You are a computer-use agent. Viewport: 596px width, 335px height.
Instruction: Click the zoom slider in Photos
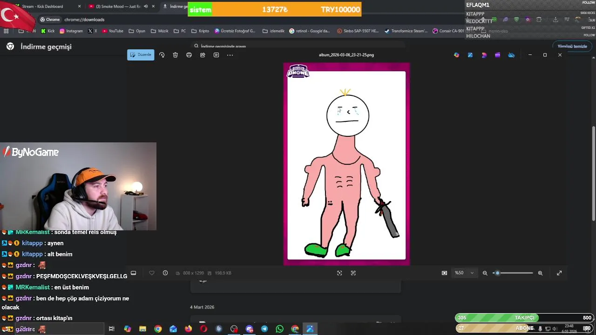(x=513, y=273)
